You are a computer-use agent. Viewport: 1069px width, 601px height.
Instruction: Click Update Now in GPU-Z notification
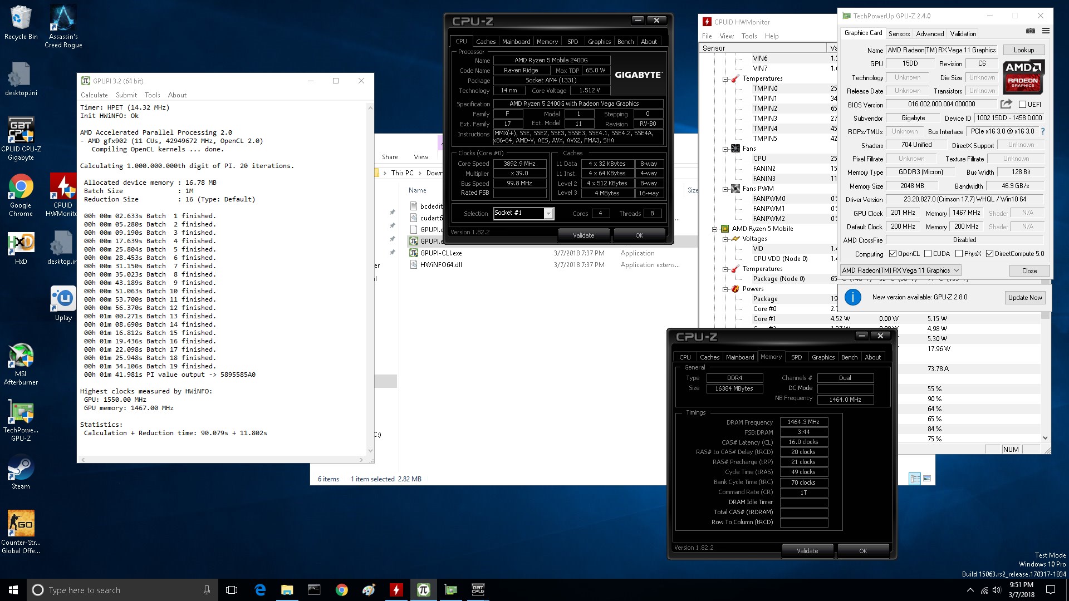[x=1024, y=298]
